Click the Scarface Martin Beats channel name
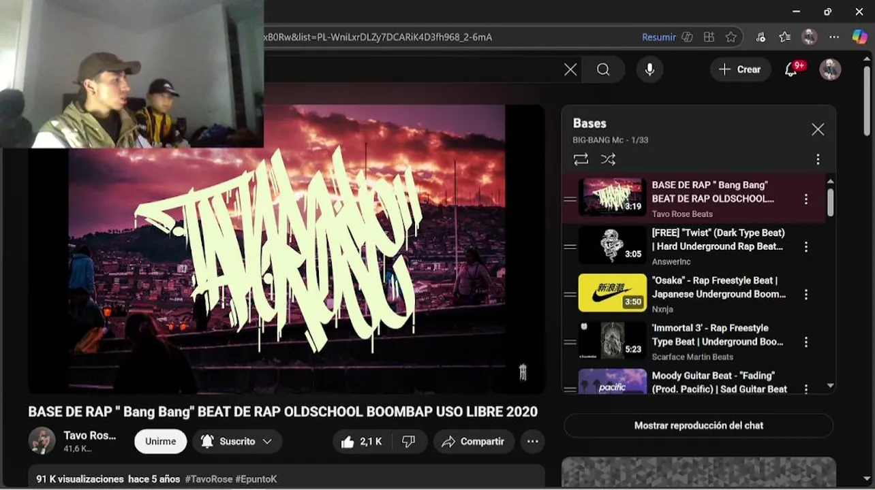This screenshot has width=875, height=490. point(692,357)
